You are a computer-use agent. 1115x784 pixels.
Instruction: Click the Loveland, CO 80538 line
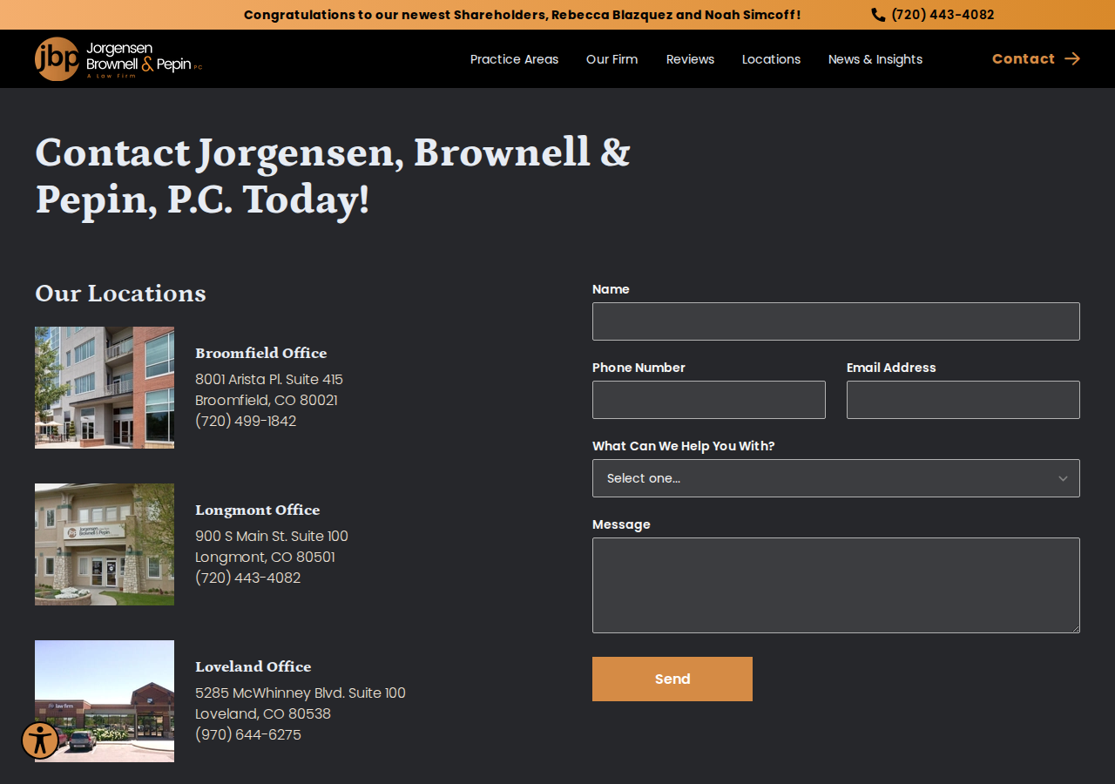(x=263, y=713)
